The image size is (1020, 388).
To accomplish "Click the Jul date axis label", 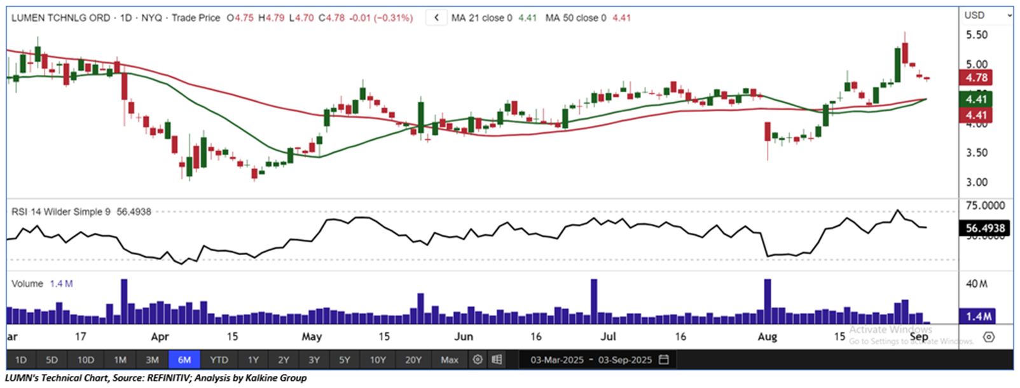I will coord(609,336).
